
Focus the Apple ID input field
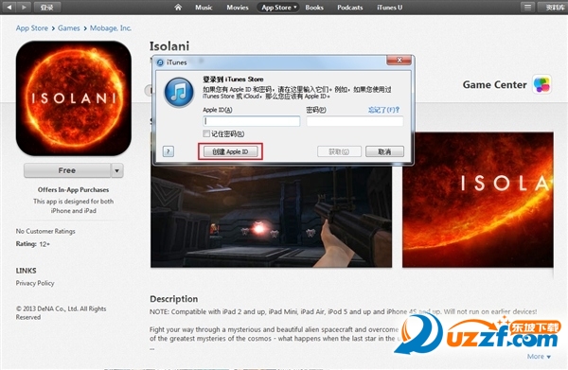(252, 121)
